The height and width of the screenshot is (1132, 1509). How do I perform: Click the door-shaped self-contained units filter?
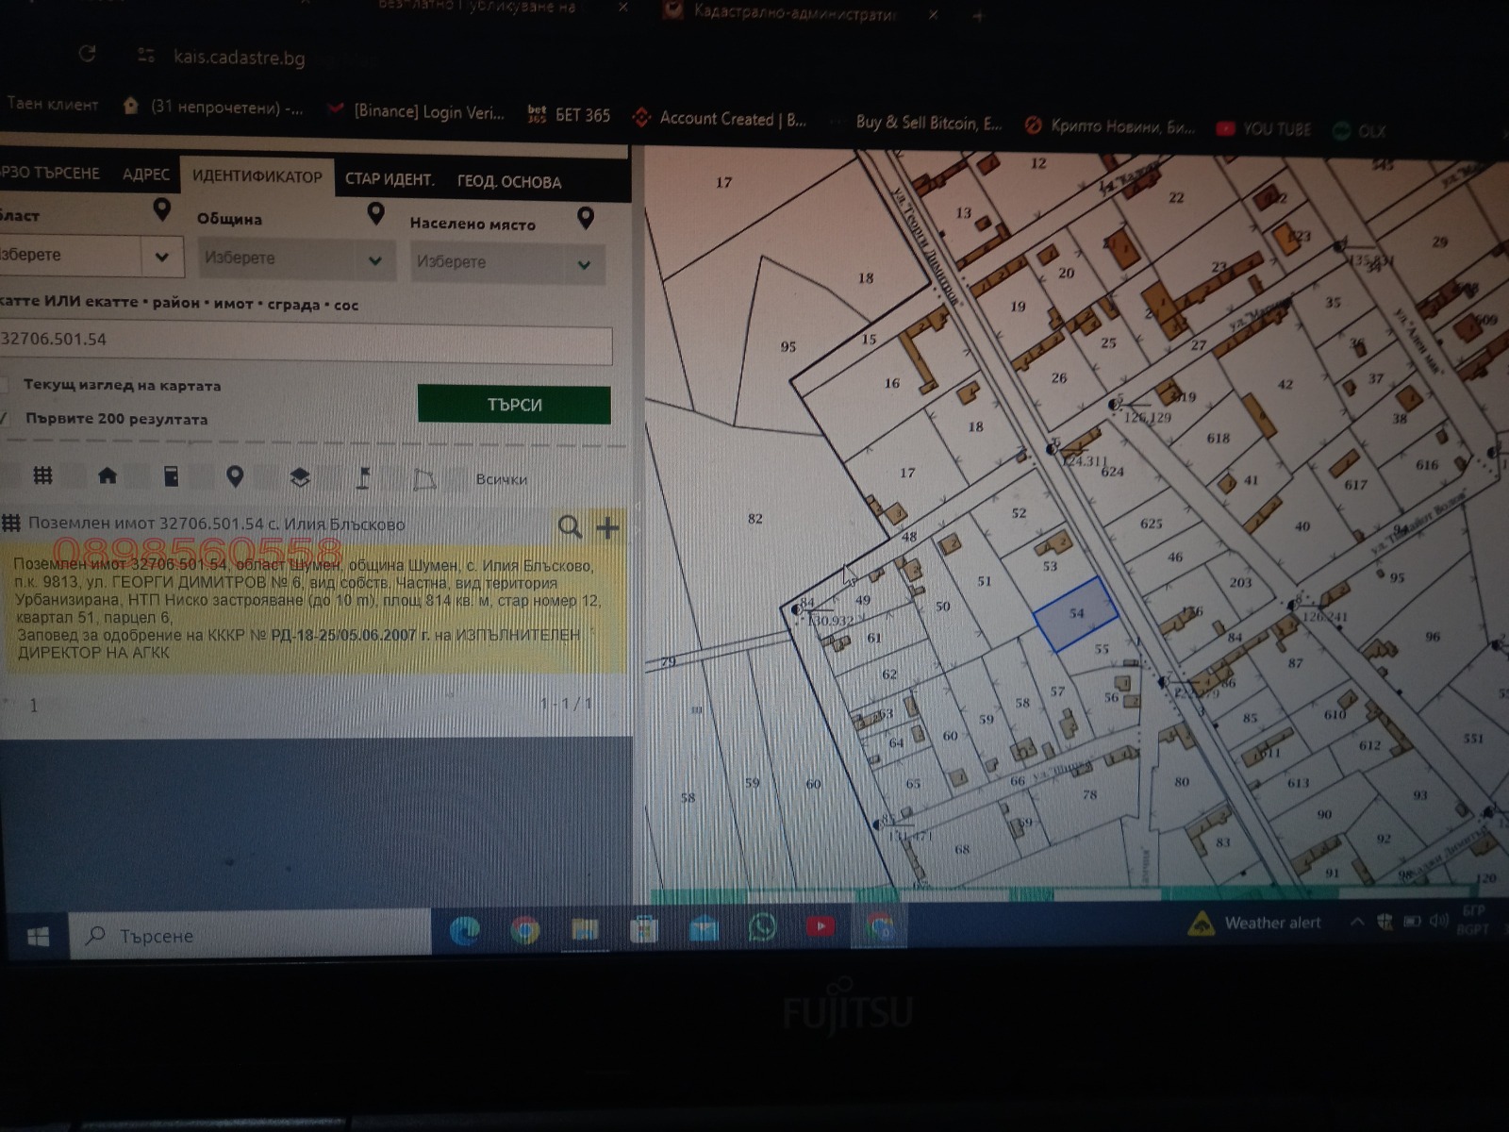[171, 476]
